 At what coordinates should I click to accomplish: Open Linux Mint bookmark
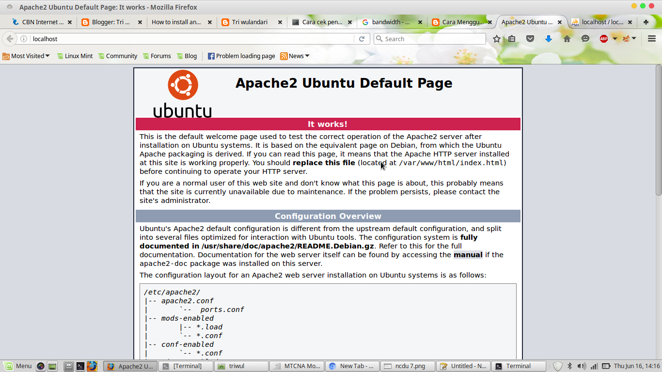tap(75, 56)
